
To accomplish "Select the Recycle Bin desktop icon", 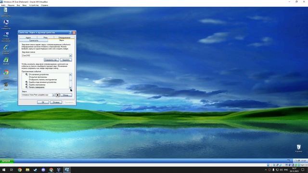I will point(298,148).
